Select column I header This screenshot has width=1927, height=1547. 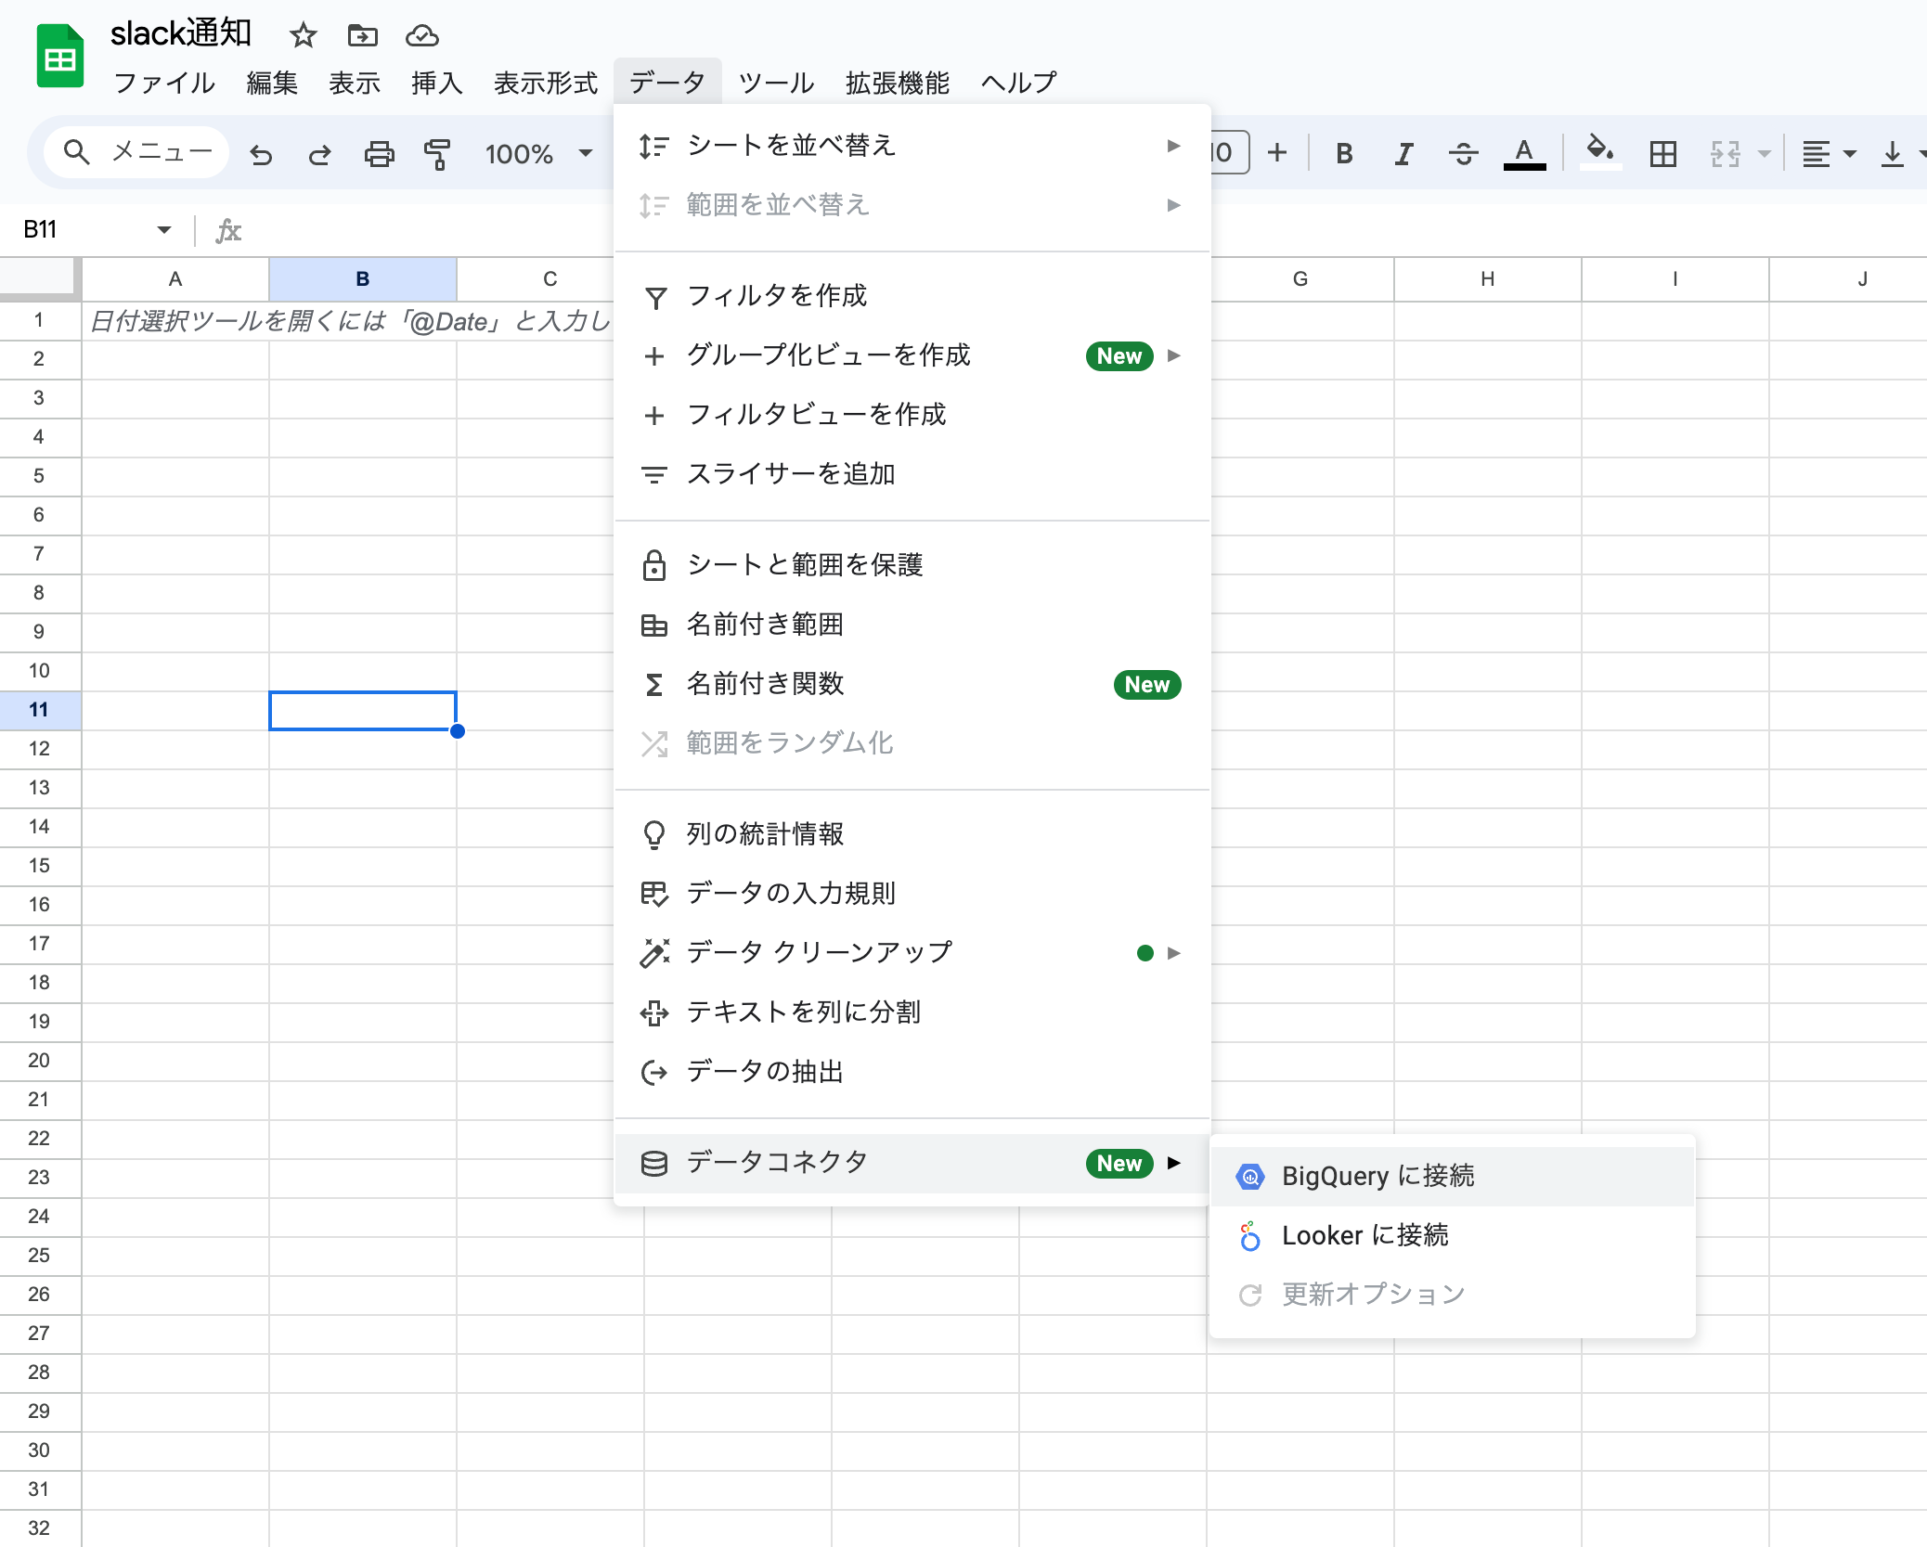click(1675, 279)
